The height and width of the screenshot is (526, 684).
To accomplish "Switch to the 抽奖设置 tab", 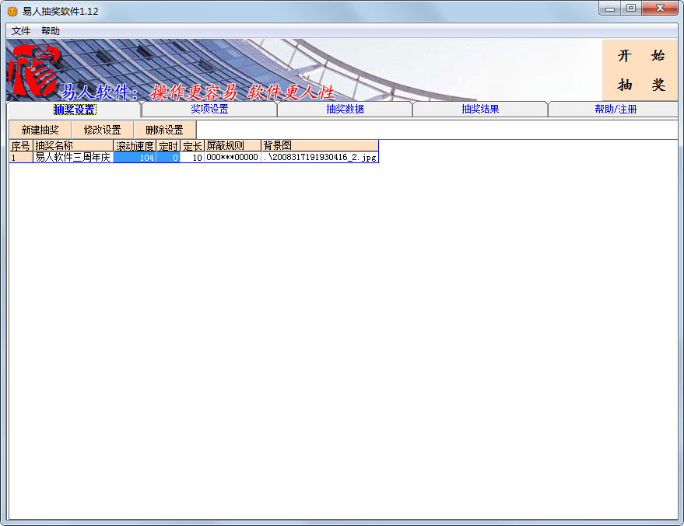I will click(75, 110).
